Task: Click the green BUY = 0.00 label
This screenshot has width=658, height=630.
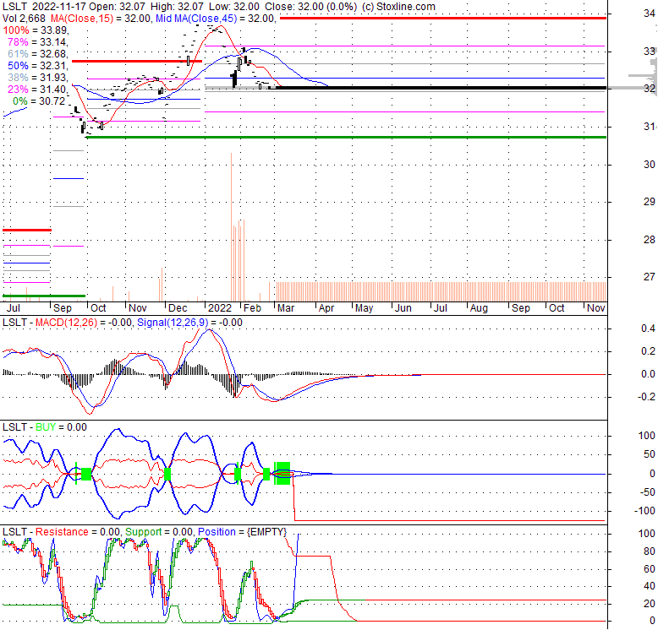Action: click(57, 429)
